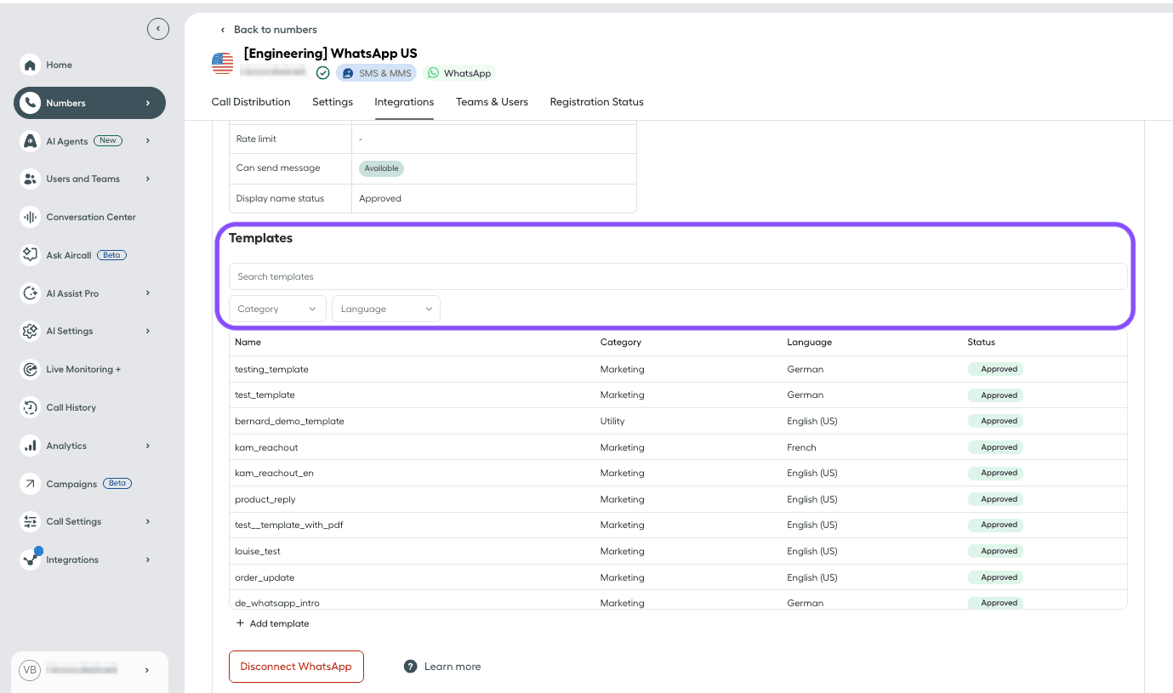The width and height of the screenshot is (1173, 693).
Task: Collapse the sidebar with the chevron button
Action: tap(158, 29)
